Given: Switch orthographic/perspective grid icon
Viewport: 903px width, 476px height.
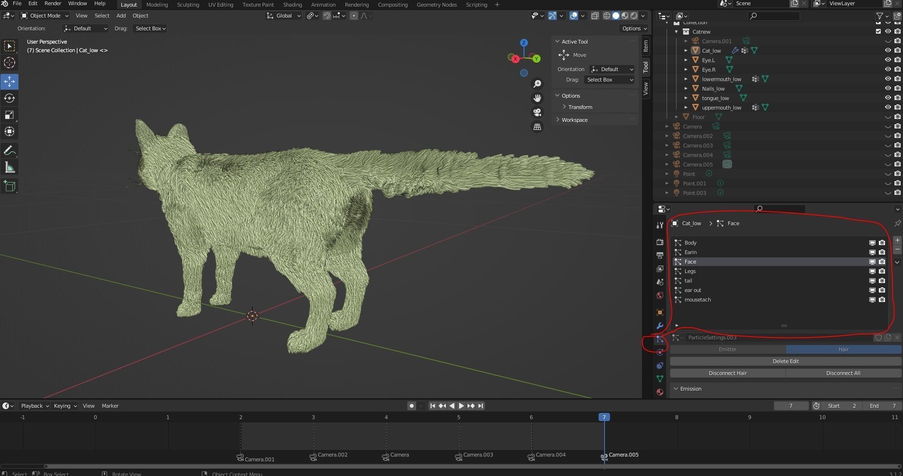Looking at the screenshot, I should (x=537, y=127).
